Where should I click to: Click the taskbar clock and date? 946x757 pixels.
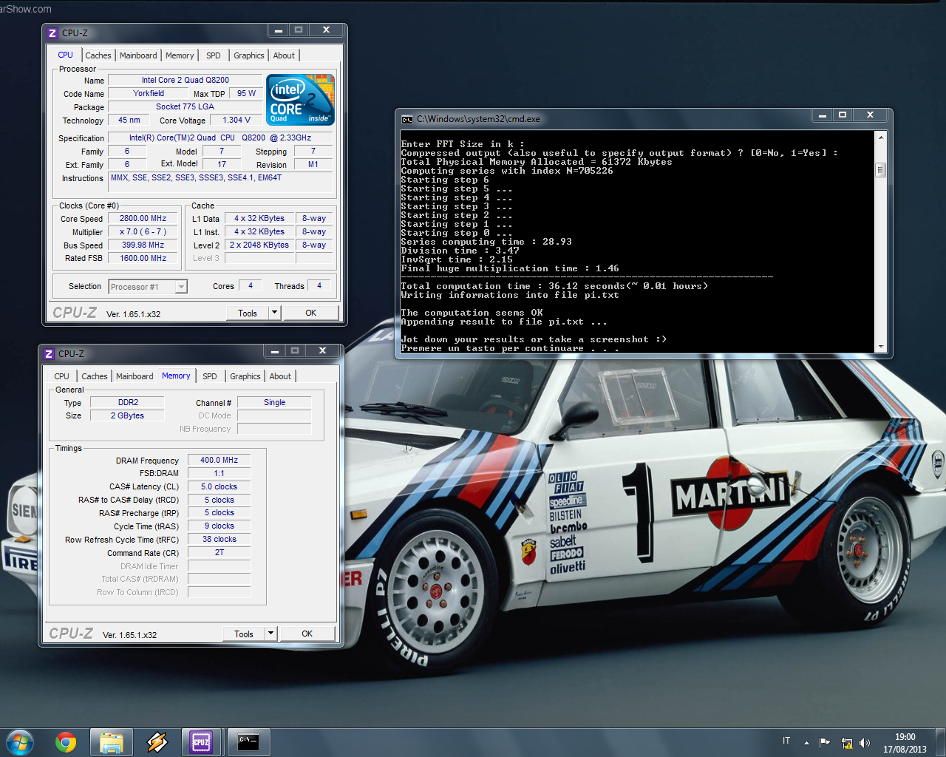[x=905, y=743]
